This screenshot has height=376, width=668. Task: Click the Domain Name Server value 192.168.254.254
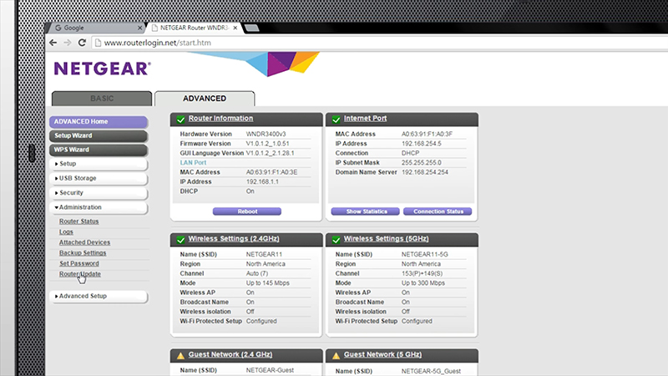pos(425,172)
